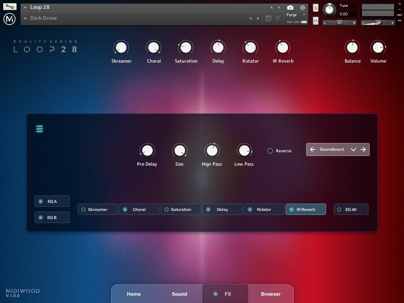This screenshot has width=404, height=303.
Task: Click the Pre Delay knob
Action: [147, 150]
